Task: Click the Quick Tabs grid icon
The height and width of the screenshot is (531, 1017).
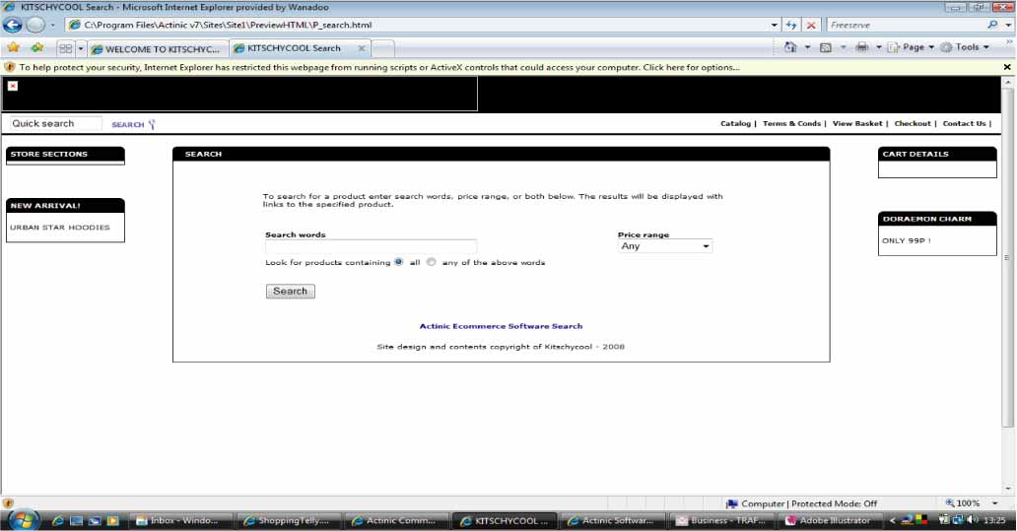Action: point(65,48)
